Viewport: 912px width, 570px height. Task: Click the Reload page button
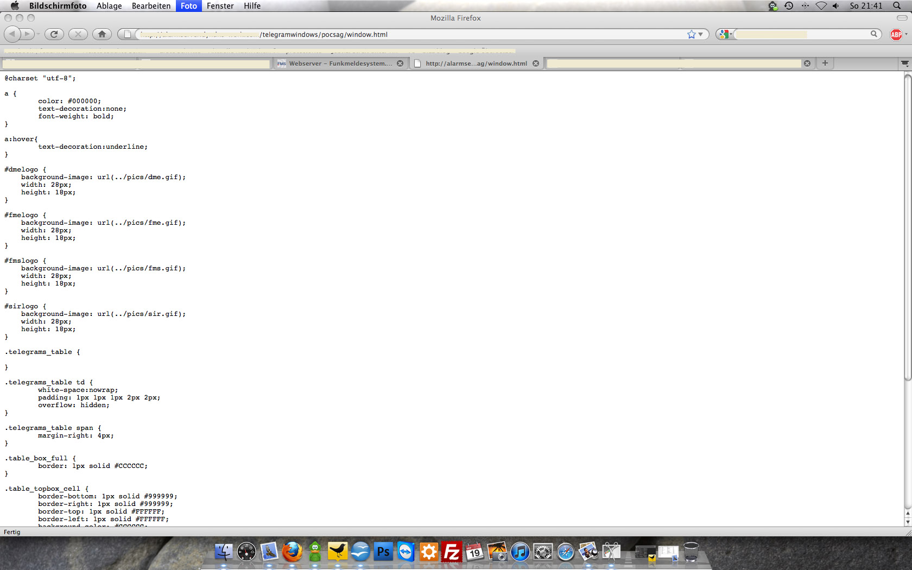point(54,34)
